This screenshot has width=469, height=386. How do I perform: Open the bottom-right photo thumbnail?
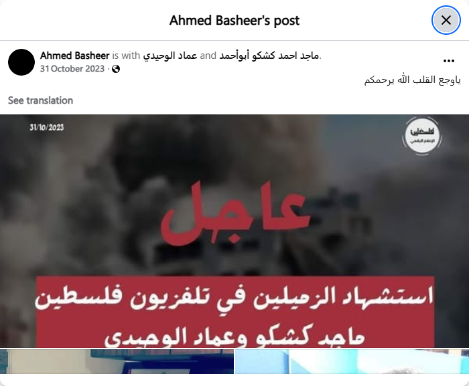[x=352, y=361]
